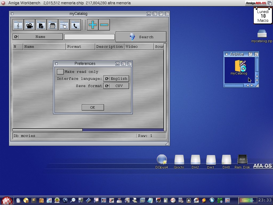Click the blue plus add-record icon
The height and width of the screenshot is (205, 273).
coord(93,25)
